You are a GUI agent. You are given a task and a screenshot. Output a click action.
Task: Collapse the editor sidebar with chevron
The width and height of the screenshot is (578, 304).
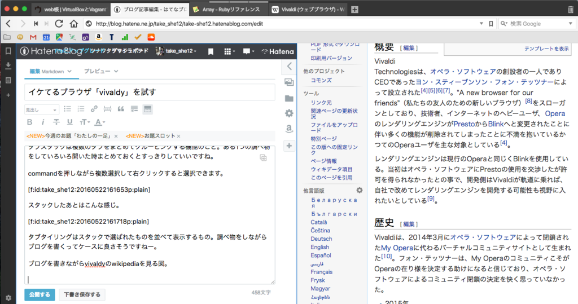tap(289, 67)
